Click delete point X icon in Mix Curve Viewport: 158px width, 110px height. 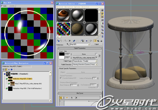click(x=76, y=98)
